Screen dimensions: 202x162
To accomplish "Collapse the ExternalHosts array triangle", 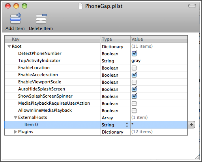I will pyautogui.click(x=15, y=118).
